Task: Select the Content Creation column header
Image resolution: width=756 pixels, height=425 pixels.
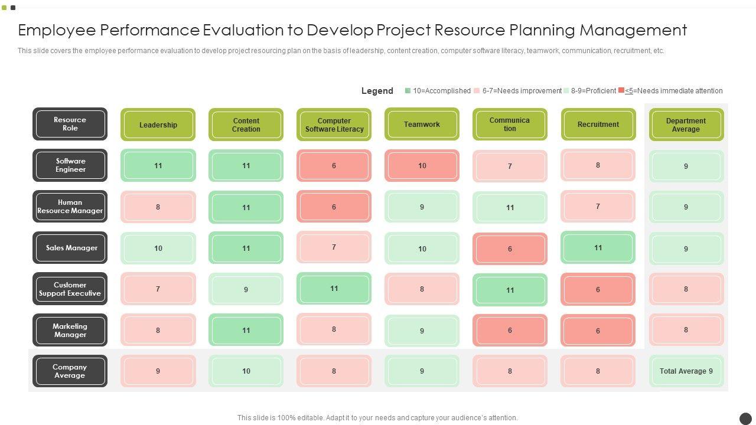Action: pyautogui.click(x=246, y=125)
